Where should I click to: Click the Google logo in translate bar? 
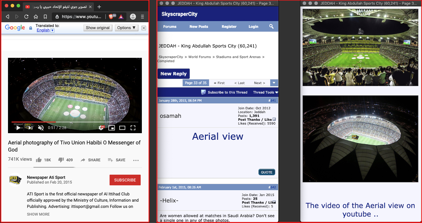(15, 28)
